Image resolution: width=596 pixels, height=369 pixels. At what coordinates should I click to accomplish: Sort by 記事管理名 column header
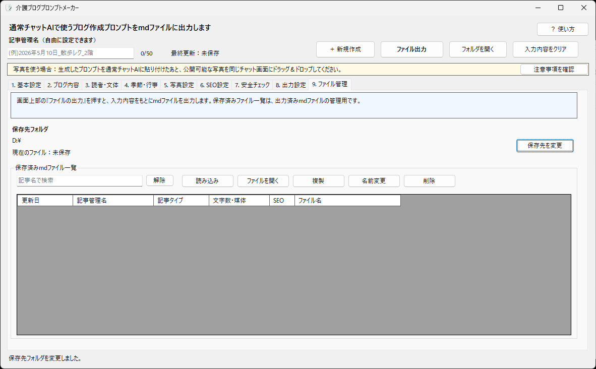click(113, 200)
